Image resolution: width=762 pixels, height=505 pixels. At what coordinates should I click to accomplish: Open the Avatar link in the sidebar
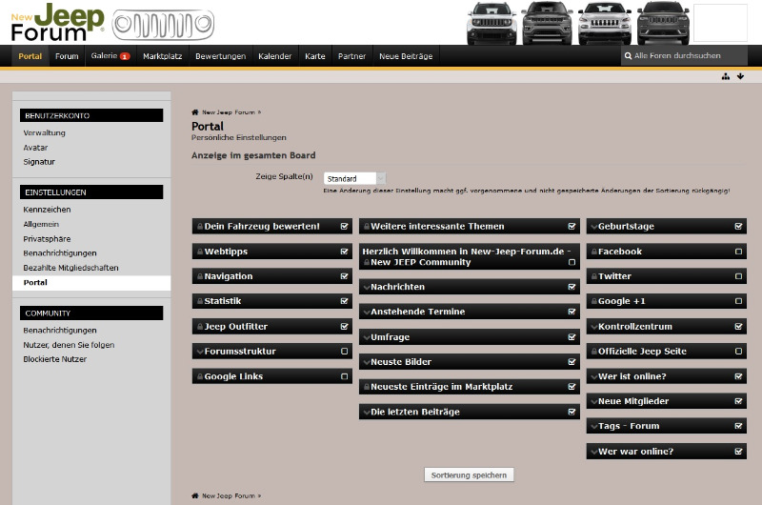(35, 148)
